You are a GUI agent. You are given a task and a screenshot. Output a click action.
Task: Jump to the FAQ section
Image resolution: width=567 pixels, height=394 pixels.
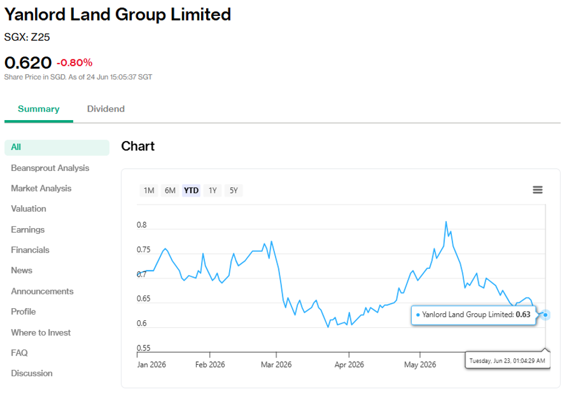19,353
